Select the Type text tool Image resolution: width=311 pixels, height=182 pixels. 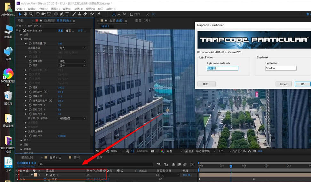coord(67,14)
